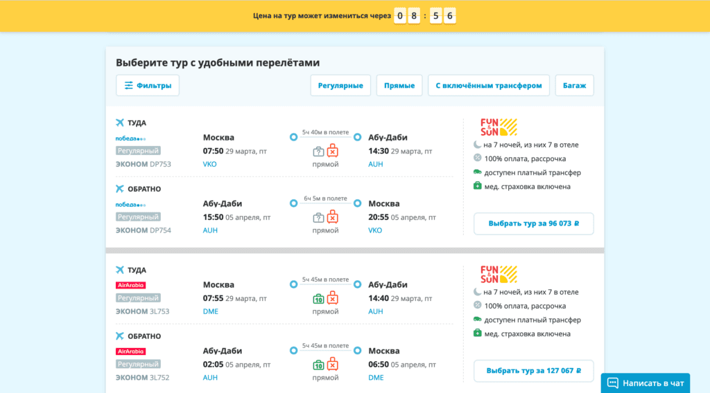The height and width of the screenshot is (393, 710).
Task: Click the moon nights icon in the 96 073 tour
Action: (x=477, y=145)
